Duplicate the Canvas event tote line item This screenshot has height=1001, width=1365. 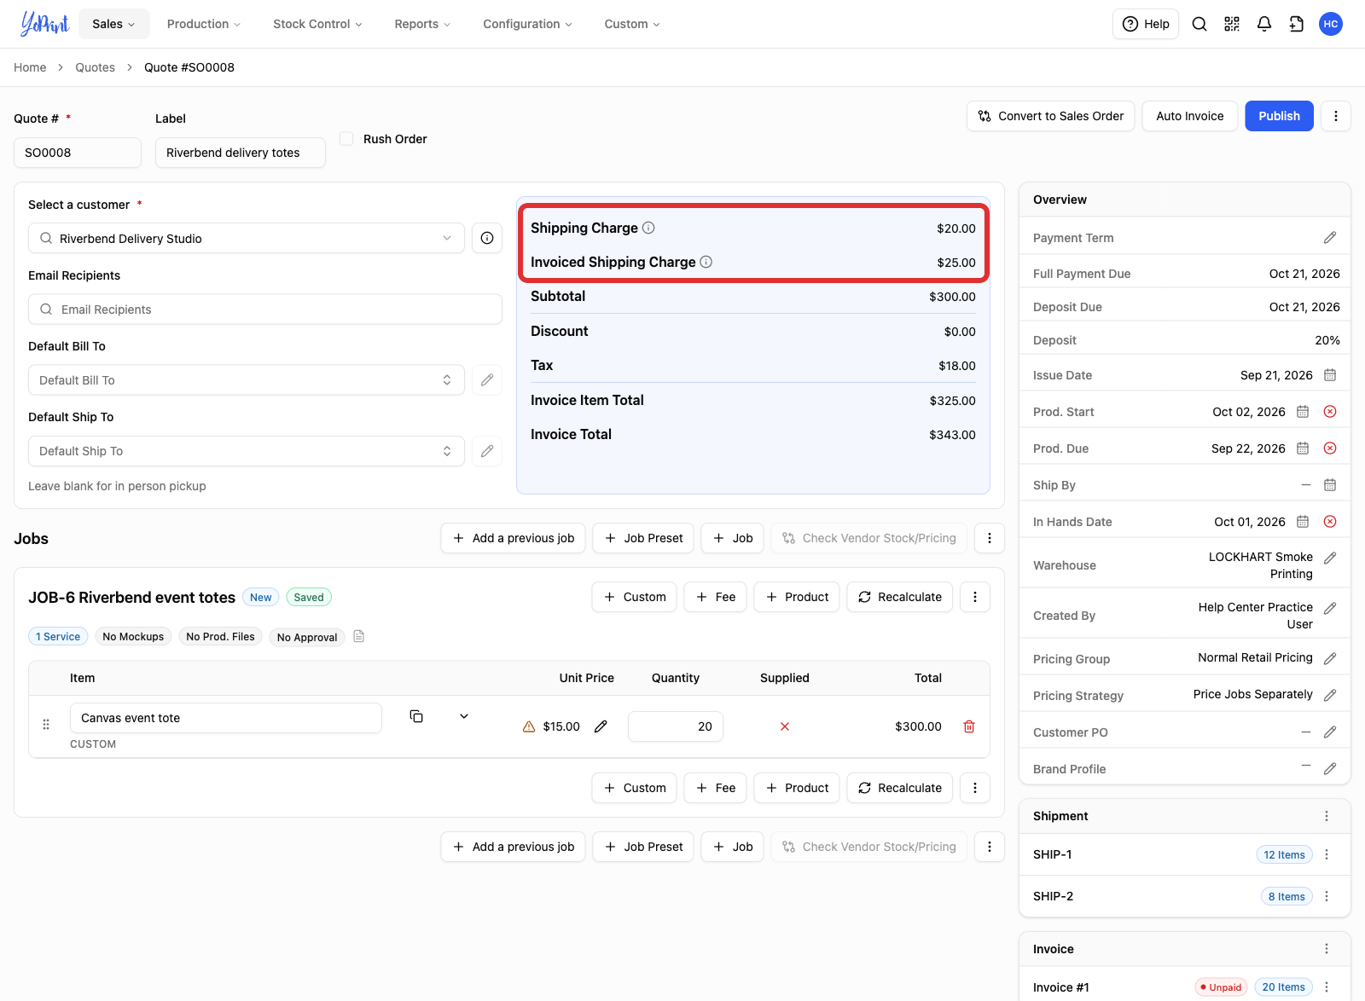tap(416, 716)
